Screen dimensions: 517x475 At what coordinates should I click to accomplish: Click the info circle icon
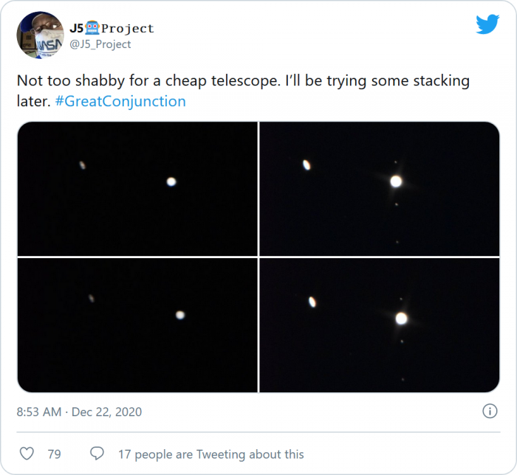pyautogui.click(x=489, y=411)
